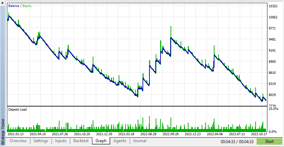Click the 8029 axis value
This screenshot has height=147, width=284.
click(x=273, y=95)
